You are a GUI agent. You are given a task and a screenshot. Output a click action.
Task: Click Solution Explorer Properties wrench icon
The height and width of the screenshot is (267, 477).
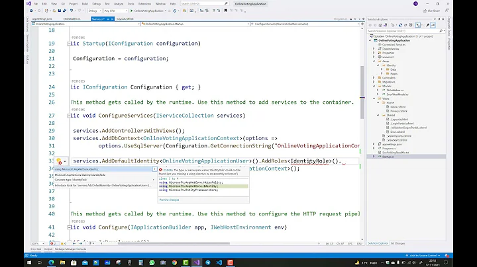tap(427, 25)
